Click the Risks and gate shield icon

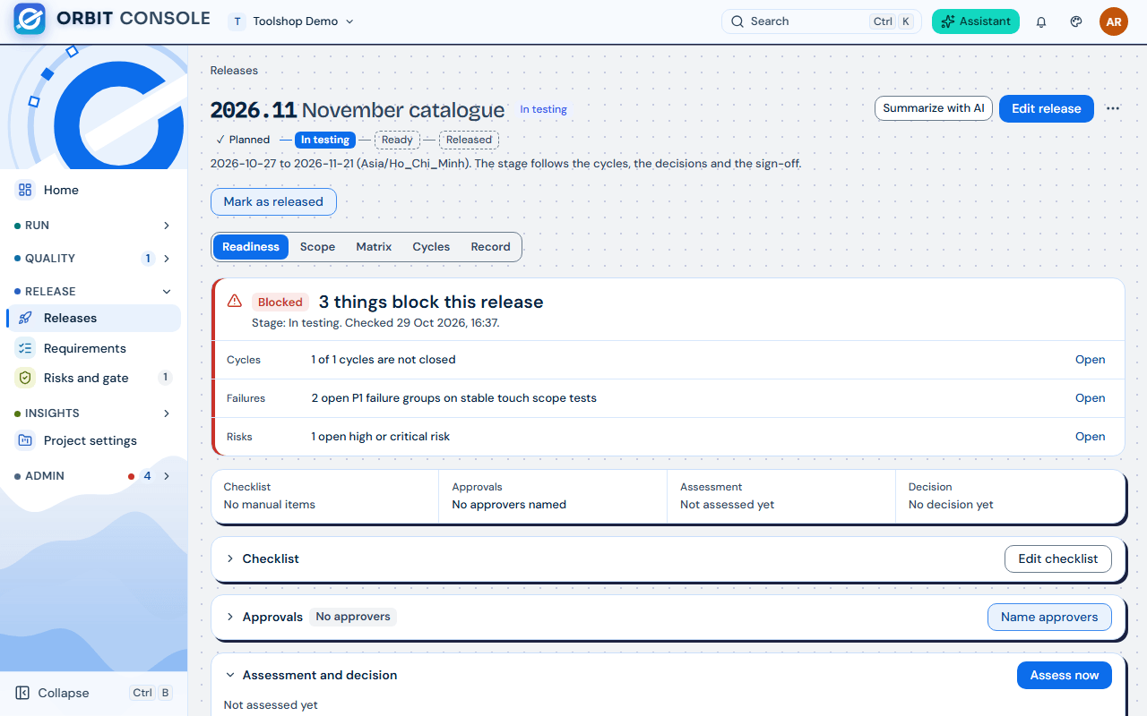pos(25,378)
